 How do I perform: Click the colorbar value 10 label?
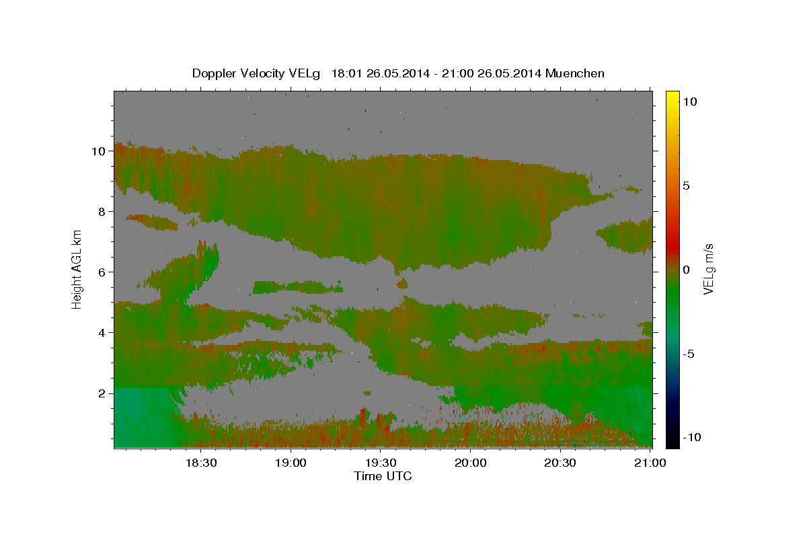690,102
